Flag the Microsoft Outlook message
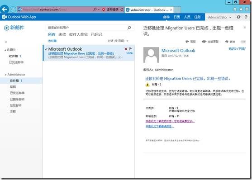 pos(130,49)
